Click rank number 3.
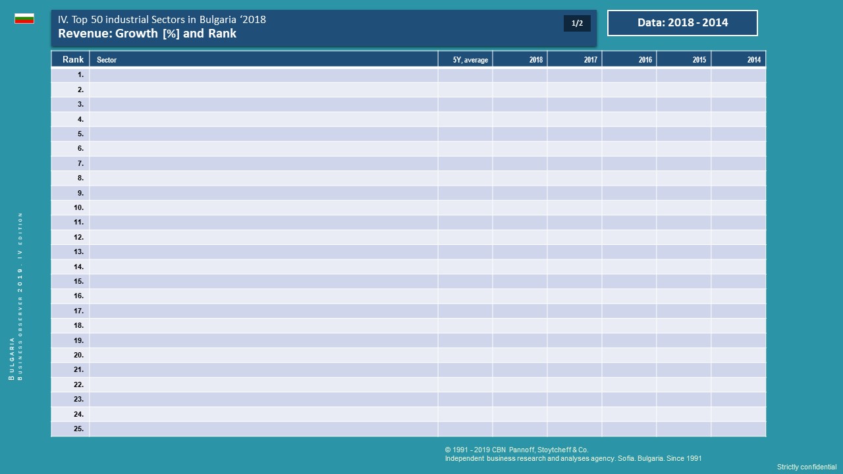Viewport: 843px width, 474px height. (x=80, y=104)
